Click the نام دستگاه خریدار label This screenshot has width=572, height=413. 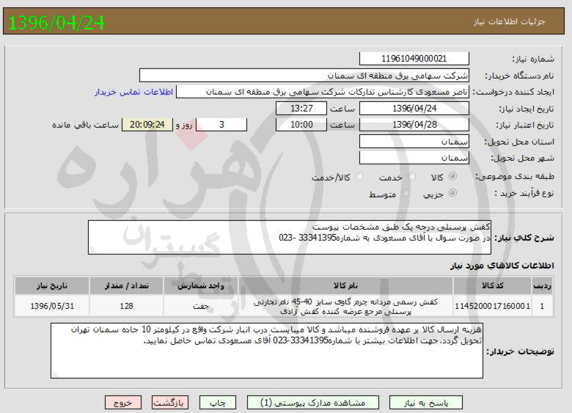point(519,76)
